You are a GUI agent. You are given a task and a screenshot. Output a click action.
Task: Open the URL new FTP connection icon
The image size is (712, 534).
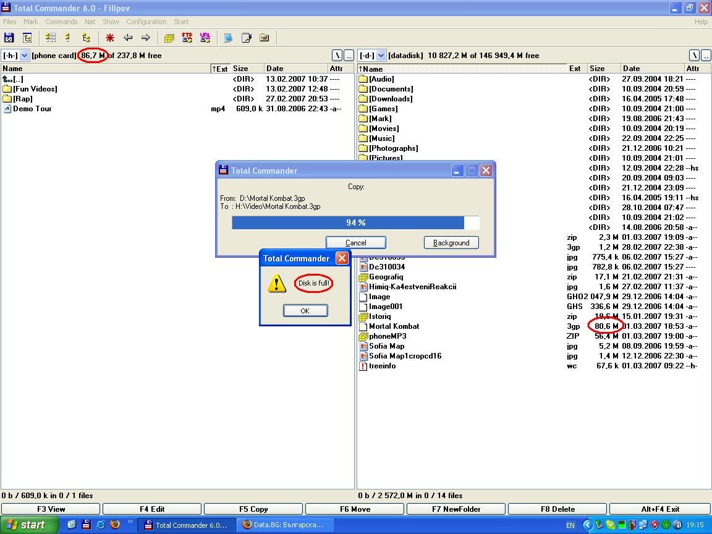coord(205,38)
